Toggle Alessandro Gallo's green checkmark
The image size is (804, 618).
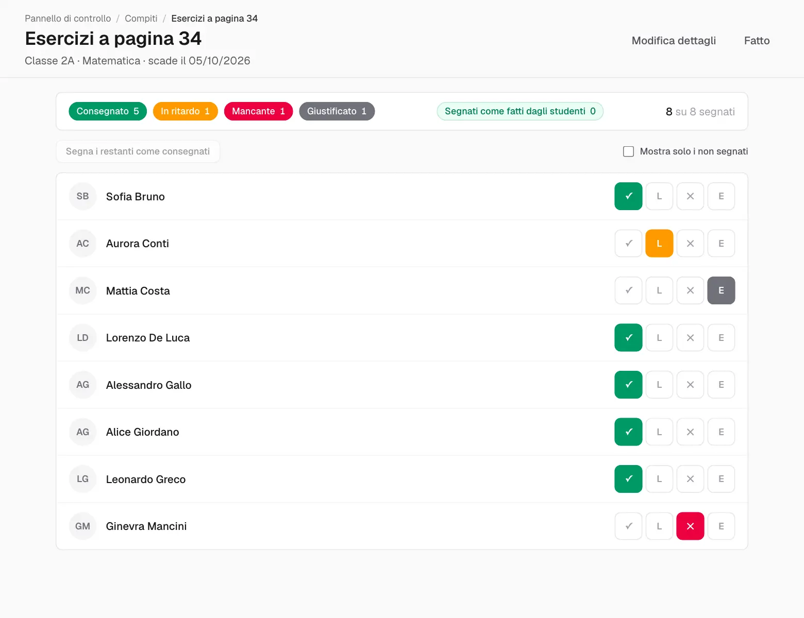point(628,385)
